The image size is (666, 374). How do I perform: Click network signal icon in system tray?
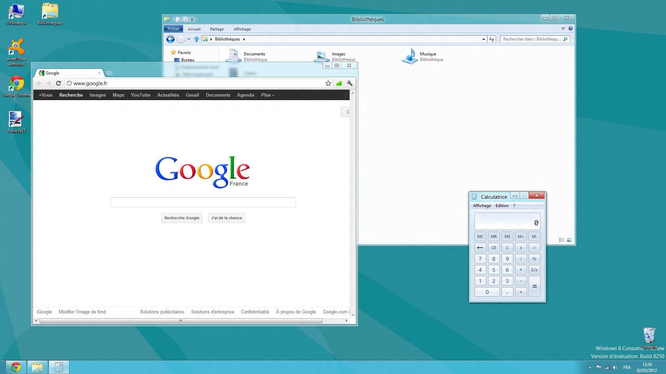click(x=607, y=367)
